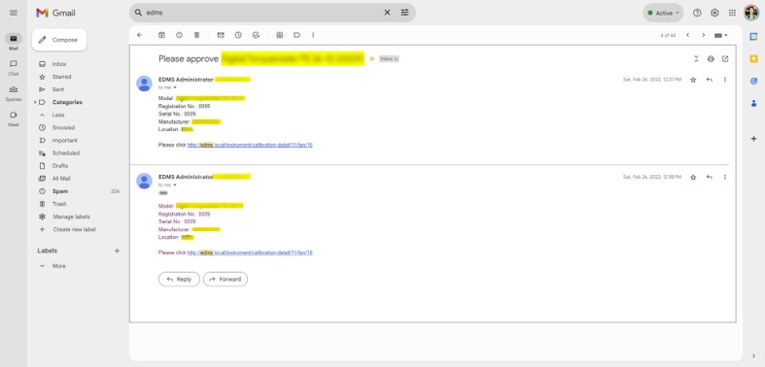765x367 pixels.
Task: Expand the Categories folder group
Action: tap(35, 102)
